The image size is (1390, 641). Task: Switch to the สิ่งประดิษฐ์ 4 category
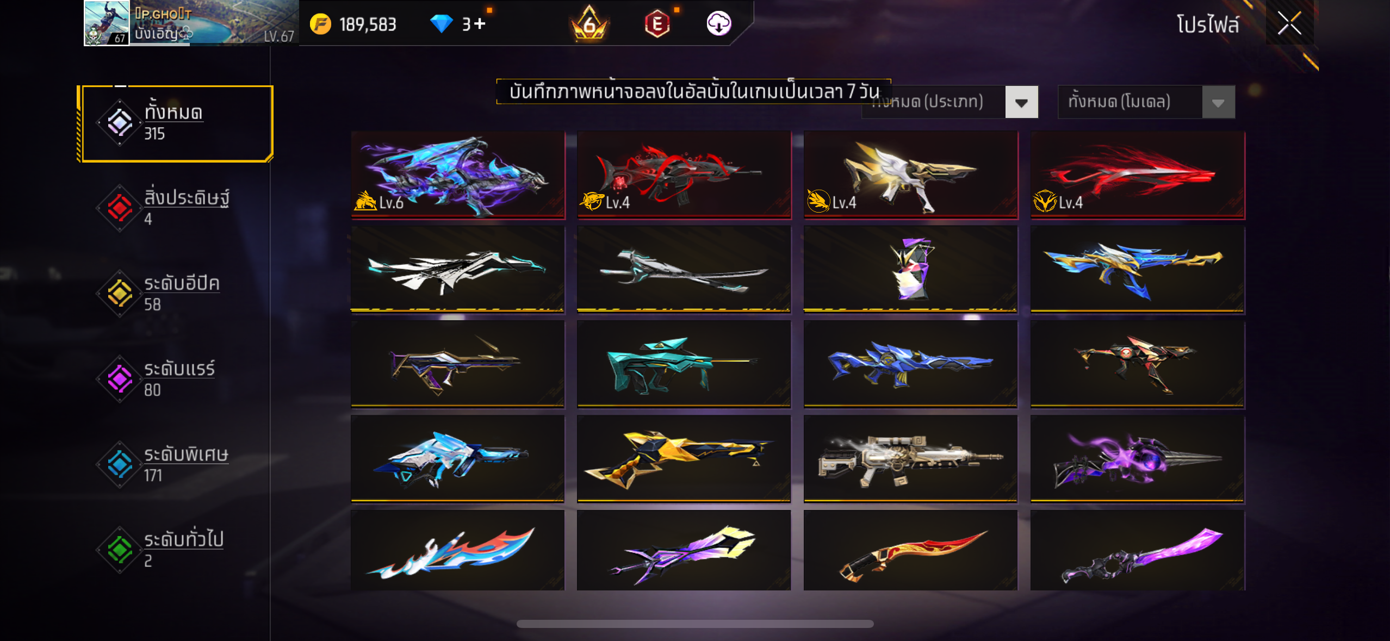175,207
